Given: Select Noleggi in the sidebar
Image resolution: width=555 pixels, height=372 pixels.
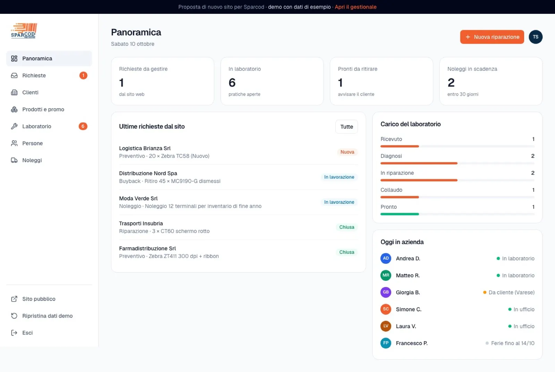Looking at the screenshot, I should coord(49,160).
